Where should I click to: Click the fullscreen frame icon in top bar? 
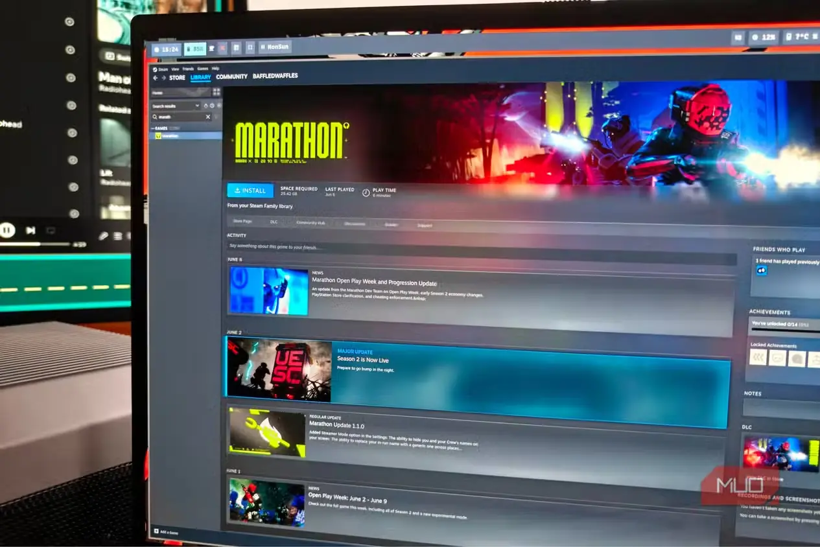click(x=250, y=47)
